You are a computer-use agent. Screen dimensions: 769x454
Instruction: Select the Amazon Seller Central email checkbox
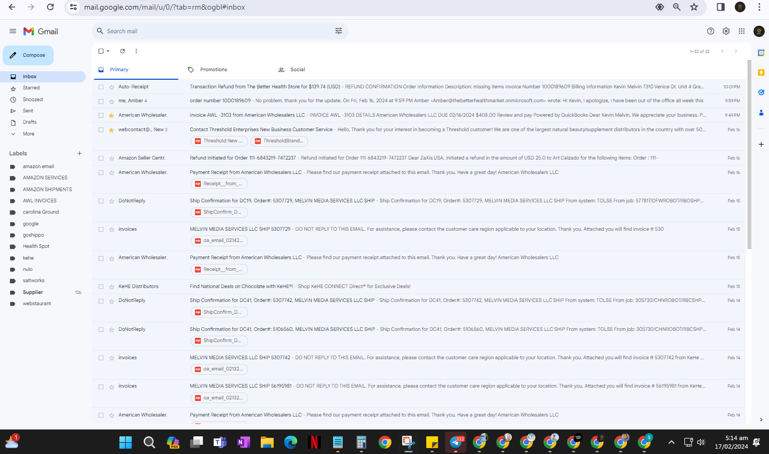pos(101,158)
